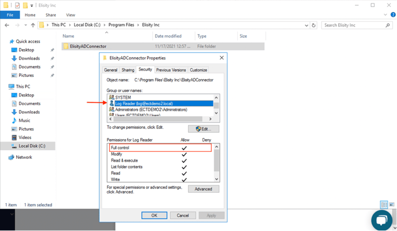Sort by the Type column header
Screen dimensions: 397x231
click(202, 36)
